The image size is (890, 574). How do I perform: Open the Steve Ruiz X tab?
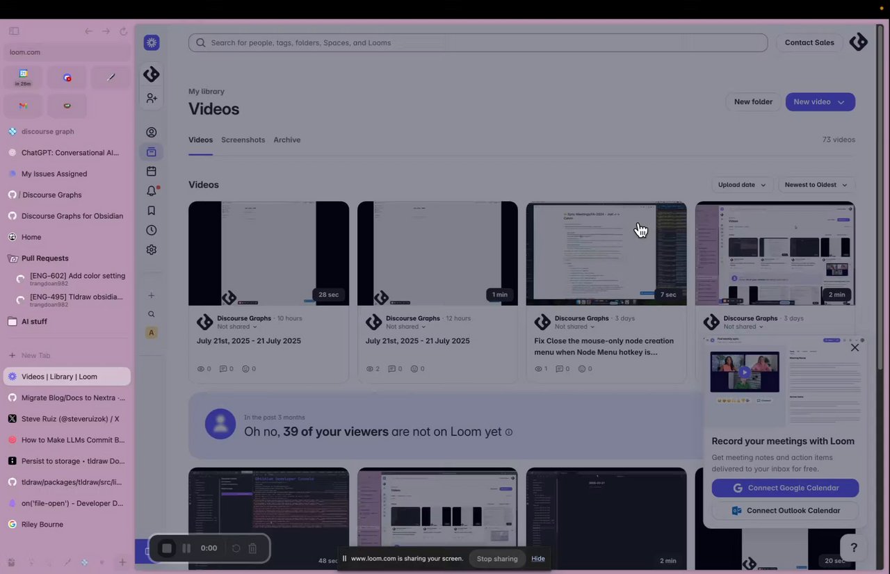[67, 419]
